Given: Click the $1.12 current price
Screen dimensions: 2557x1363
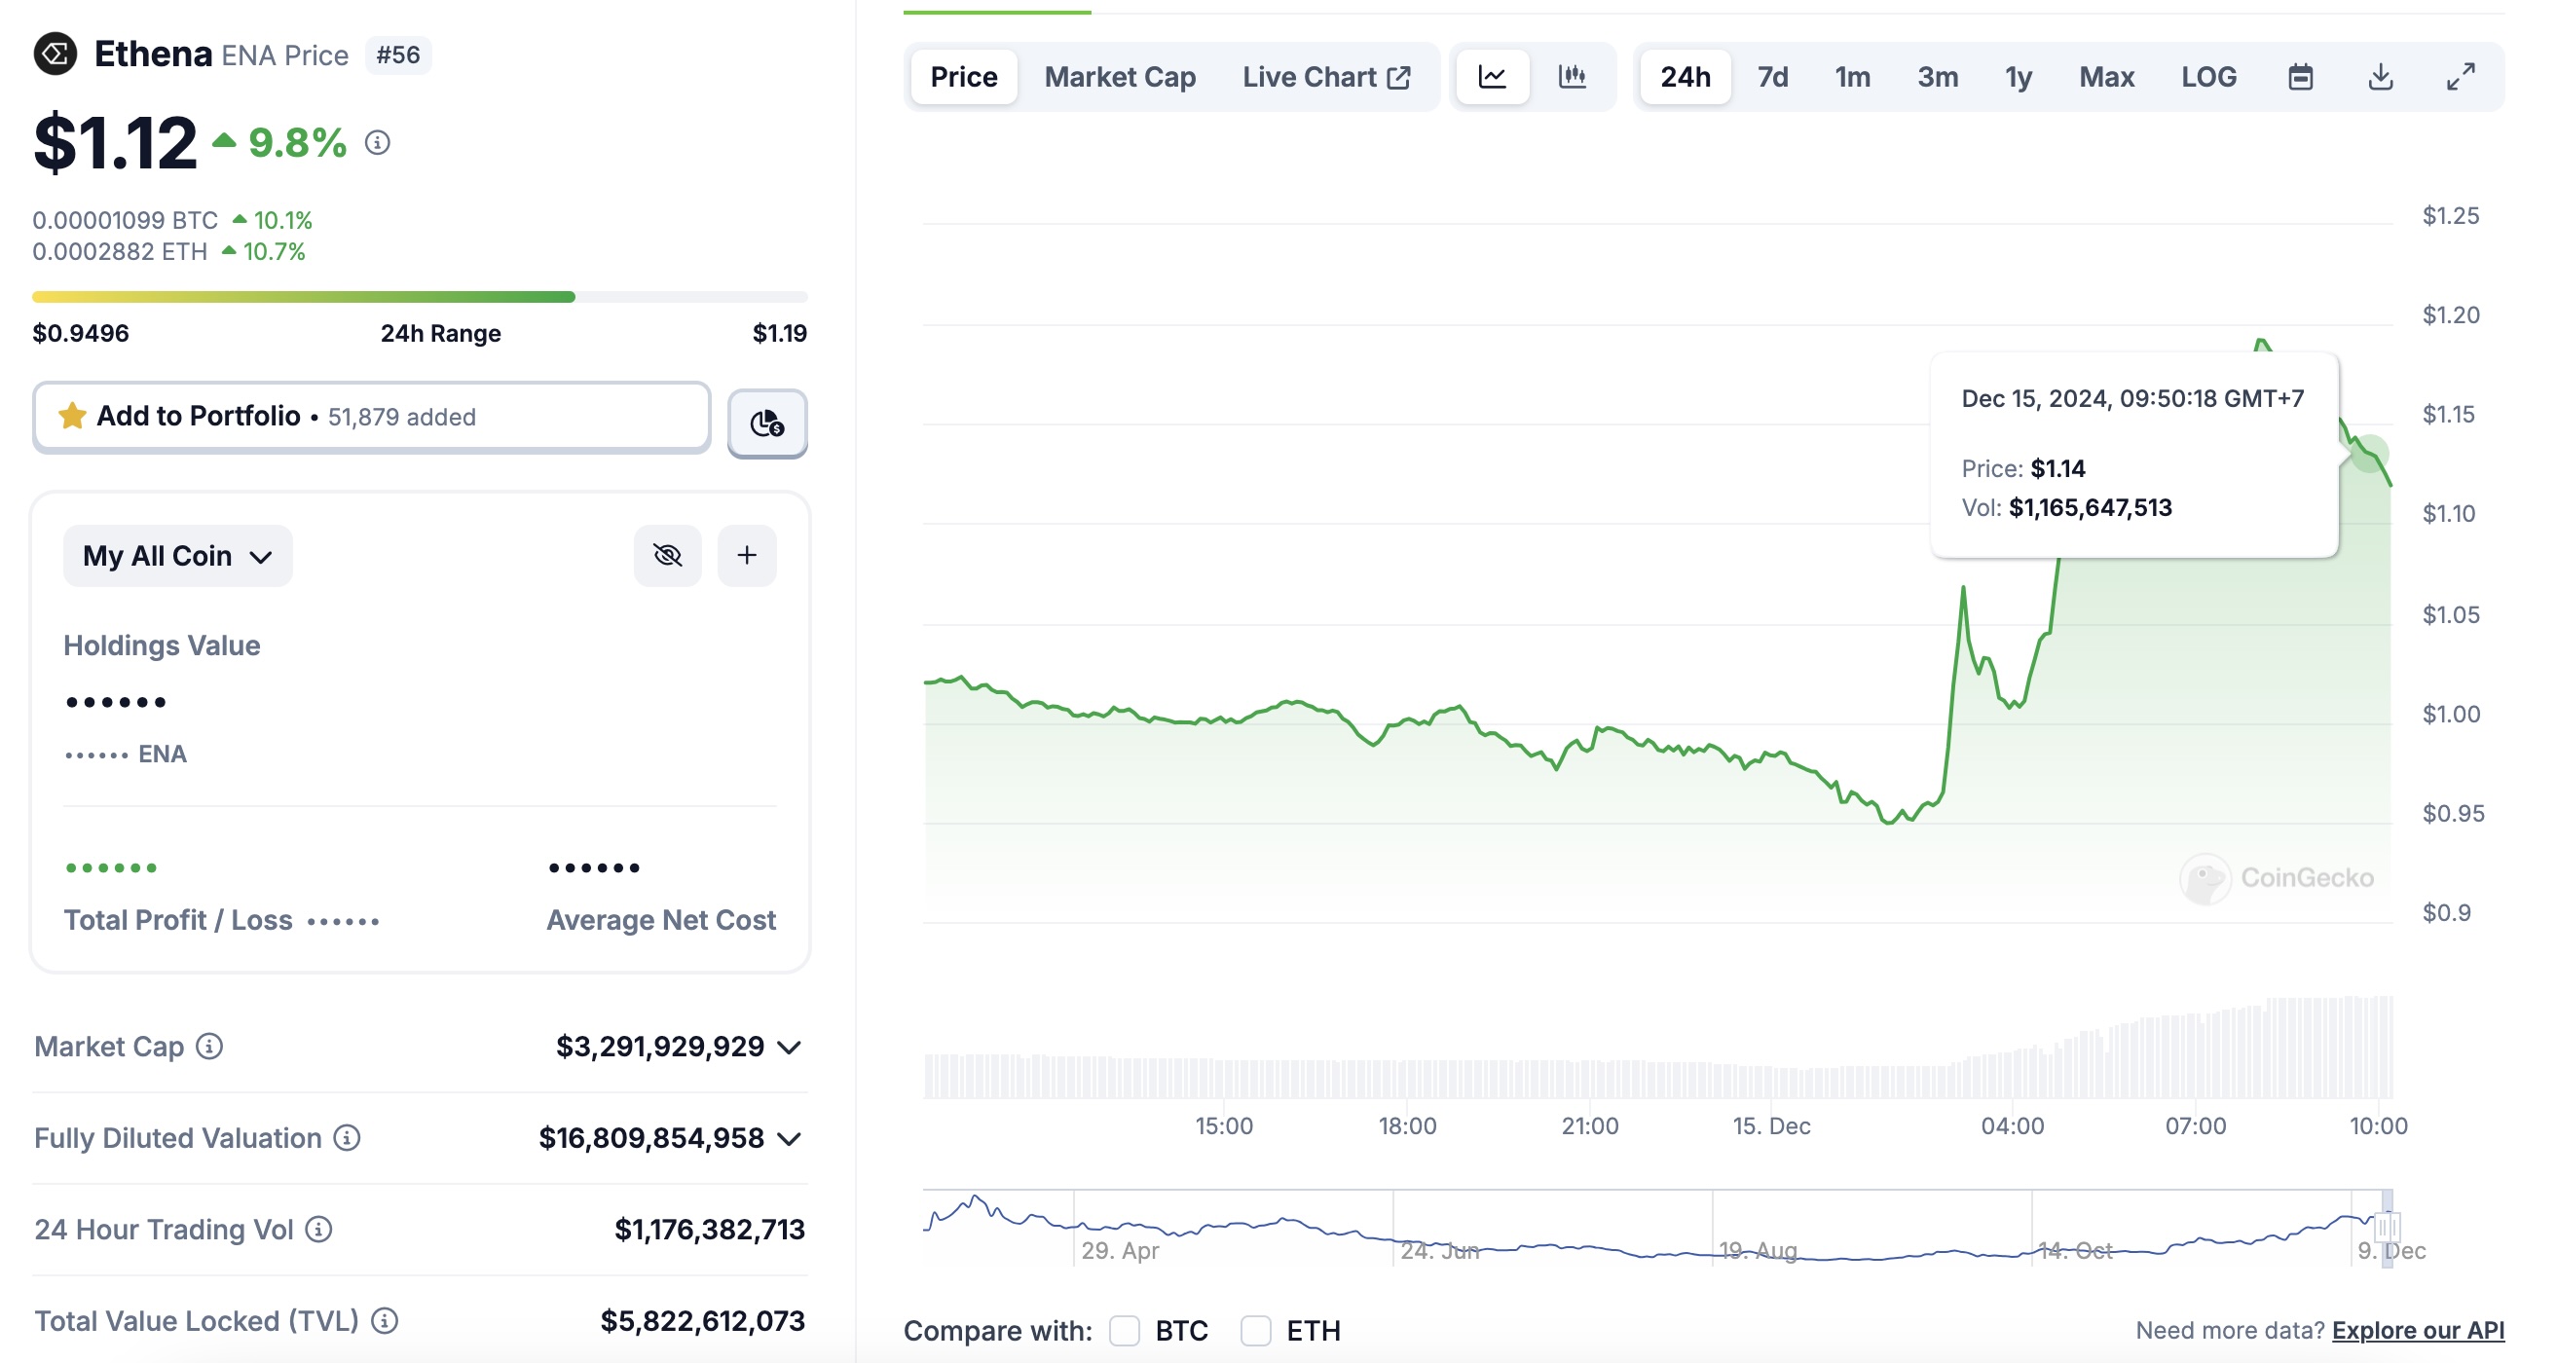Looking at the screenshot, I should [115, 143].
